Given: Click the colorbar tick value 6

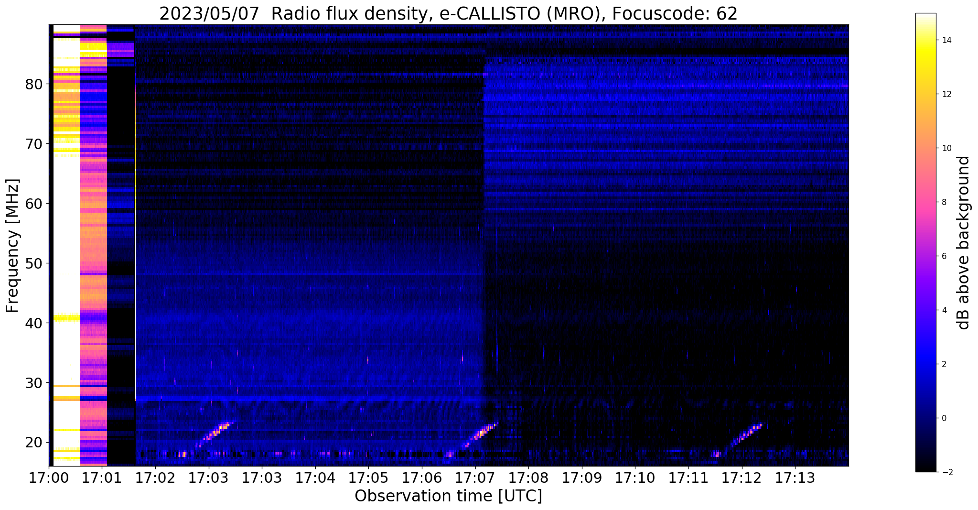Looking at the screenshot, I should (944, 256).
